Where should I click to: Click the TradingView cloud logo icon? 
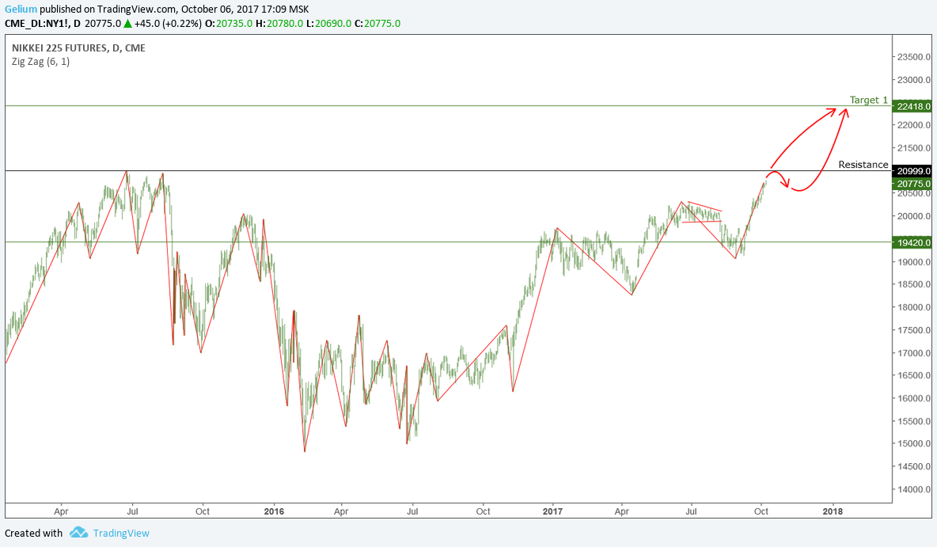coord(78,533)
